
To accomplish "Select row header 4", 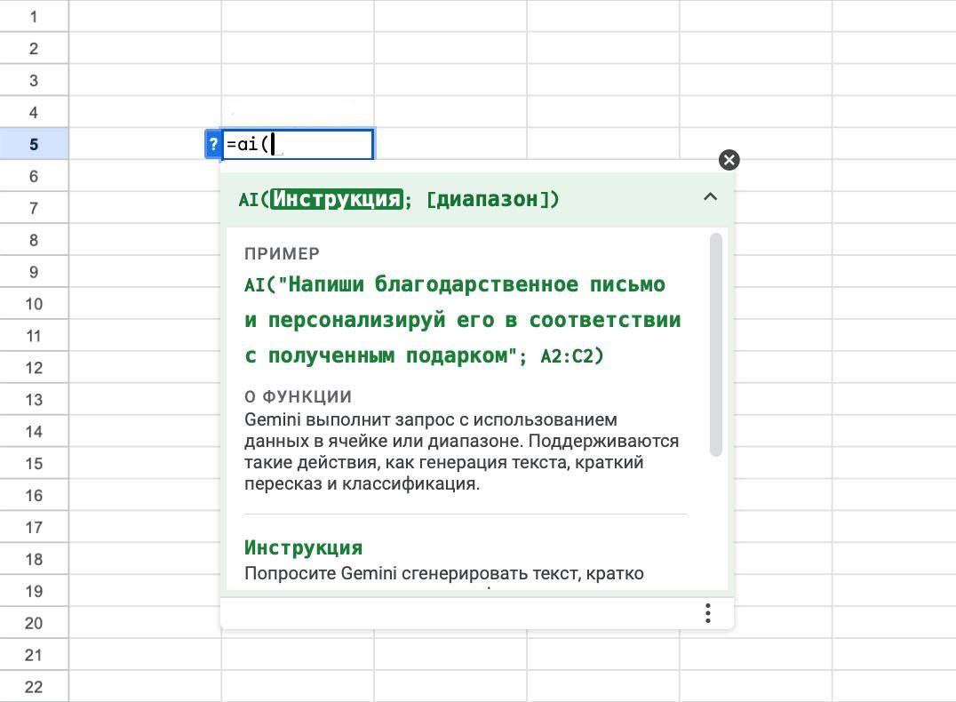I will click(34, 112).
